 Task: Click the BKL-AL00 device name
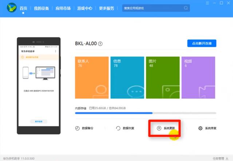pos(86,44)
